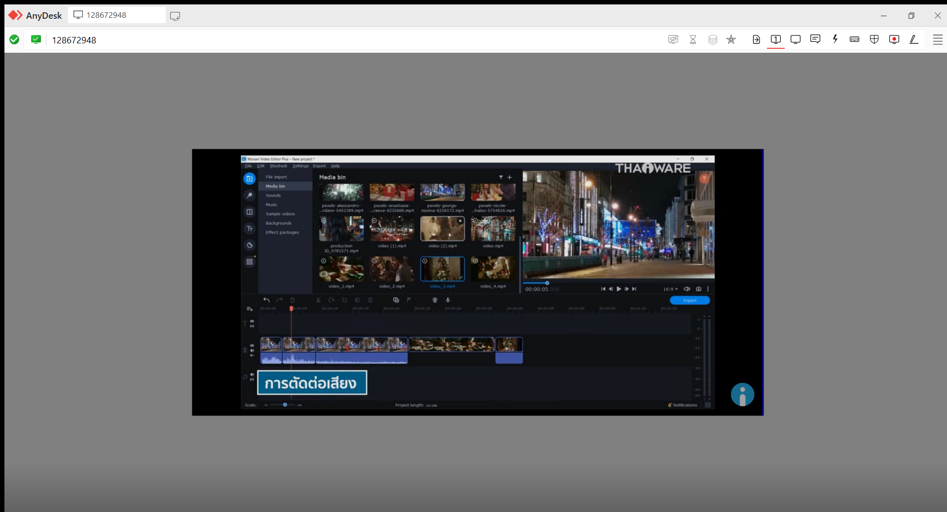947x512 pixels.
Task: Open the AnyDesk hamburger main menu
Action: [x=938, y=39]
